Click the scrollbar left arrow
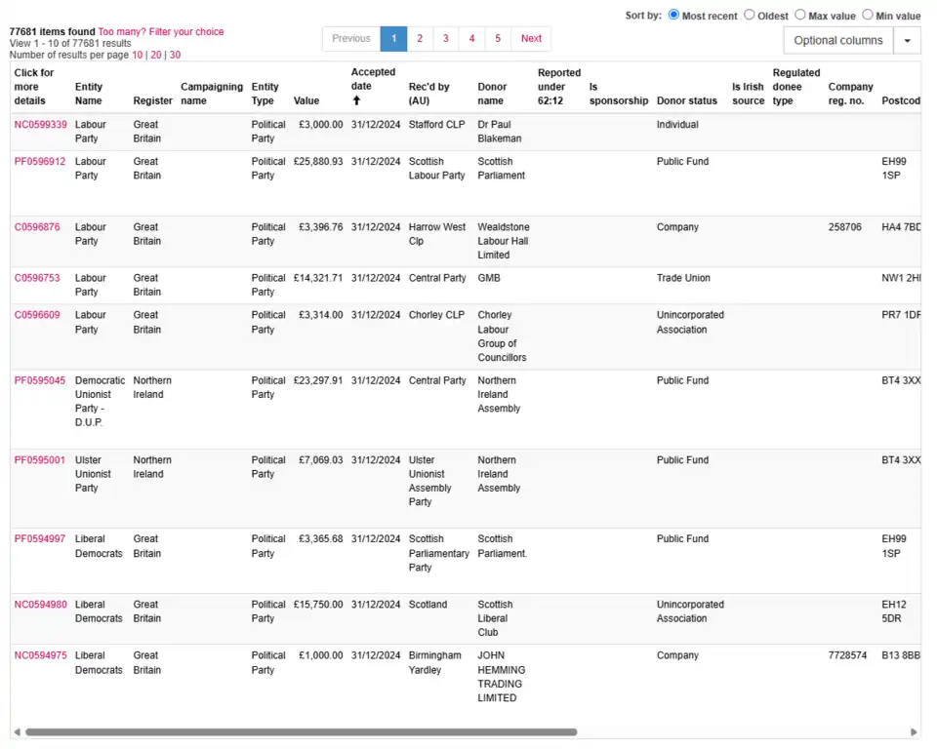The image size is (937, 749). point(17,731)
